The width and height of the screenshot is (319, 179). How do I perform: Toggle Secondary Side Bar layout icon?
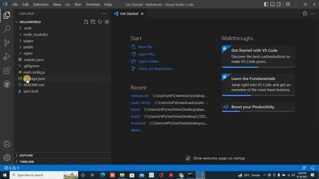tap(279, 4)
